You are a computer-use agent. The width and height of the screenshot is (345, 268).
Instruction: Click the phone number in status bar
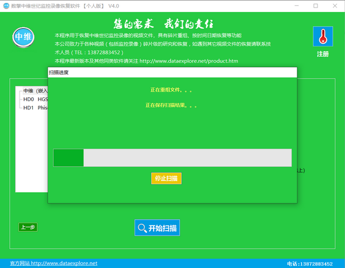point(310,263)
